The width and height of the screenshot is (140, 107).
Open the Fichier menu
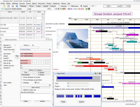tap(3, 3)
